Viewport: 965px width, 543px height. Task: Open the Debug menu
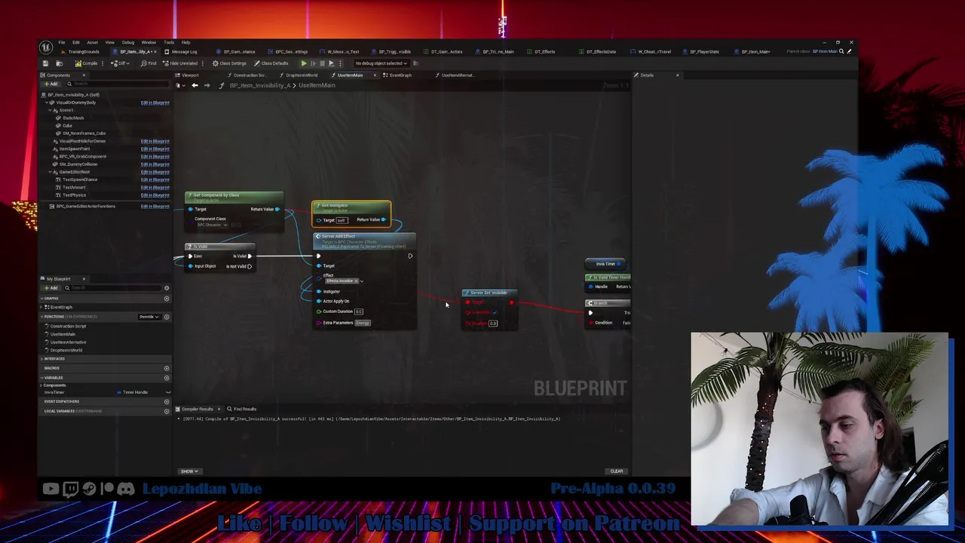[x=128, y=42]
